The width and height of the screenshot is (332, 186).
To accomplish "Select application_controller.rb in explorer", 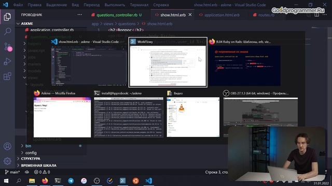I will [x=52, y=30].
